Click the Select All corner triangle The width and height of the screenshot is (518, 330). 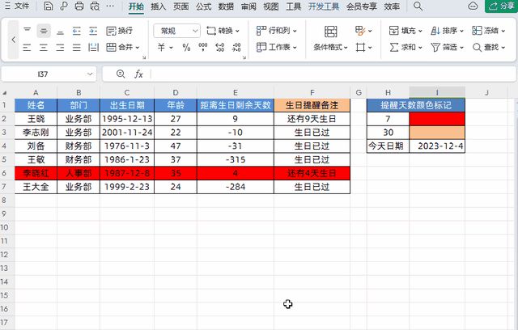(x=5, y=93)
